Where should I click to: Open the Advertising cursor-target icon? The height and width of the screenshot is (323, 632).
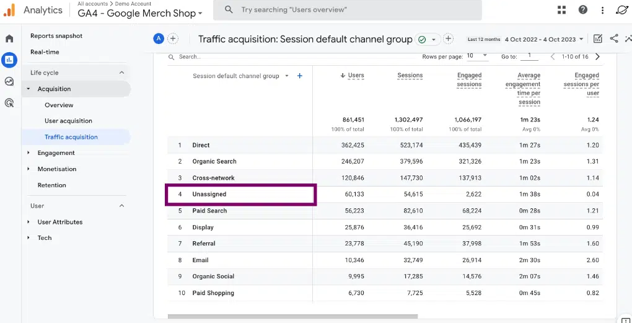coord(9,103)
